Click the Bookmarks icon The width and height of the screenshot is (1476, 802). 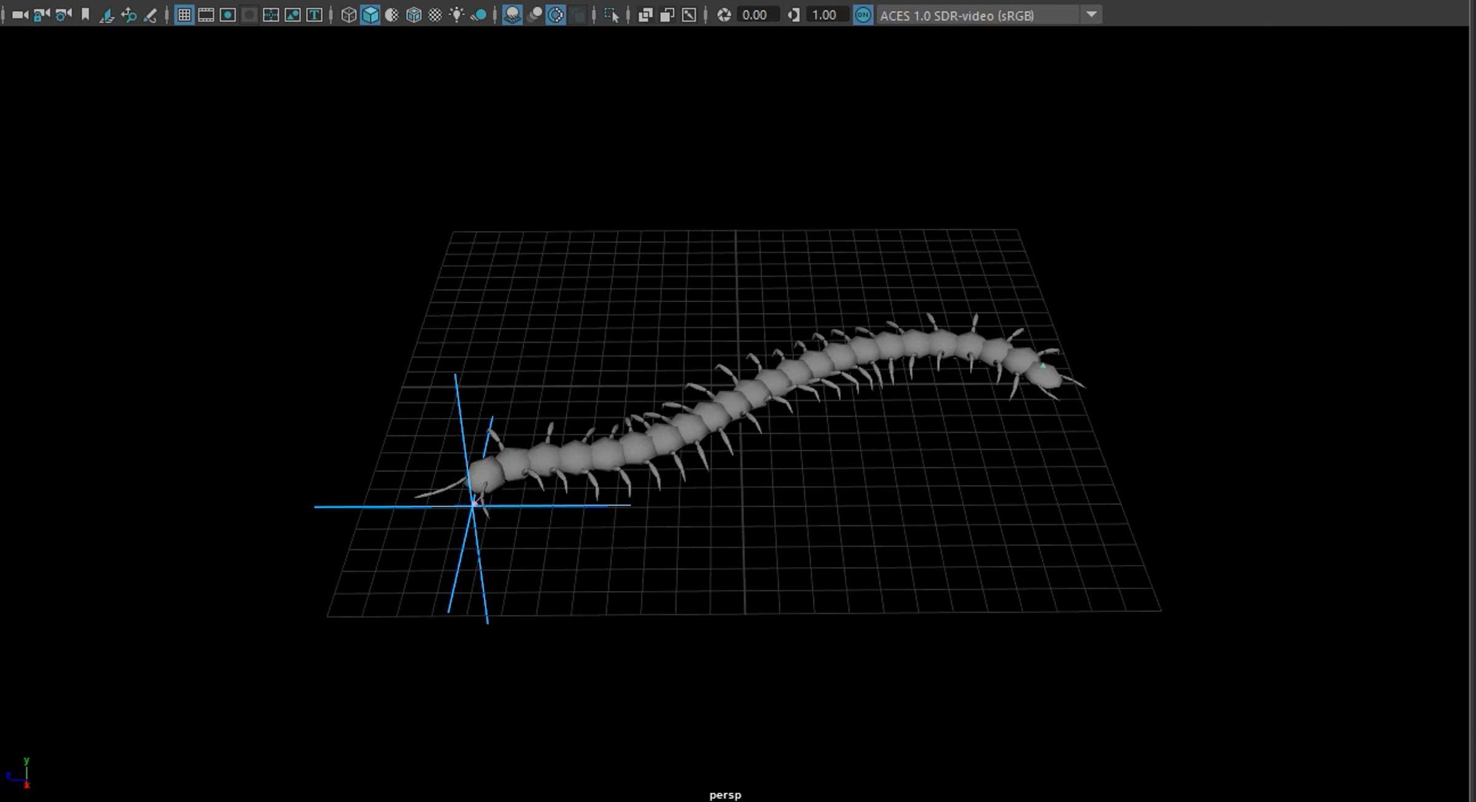(85, 15)
